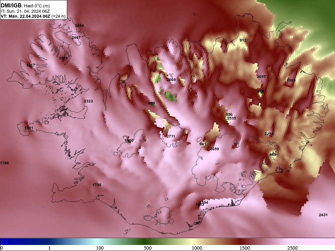Click the 941 height label
The image size is (335, 251).
(203, 144)
